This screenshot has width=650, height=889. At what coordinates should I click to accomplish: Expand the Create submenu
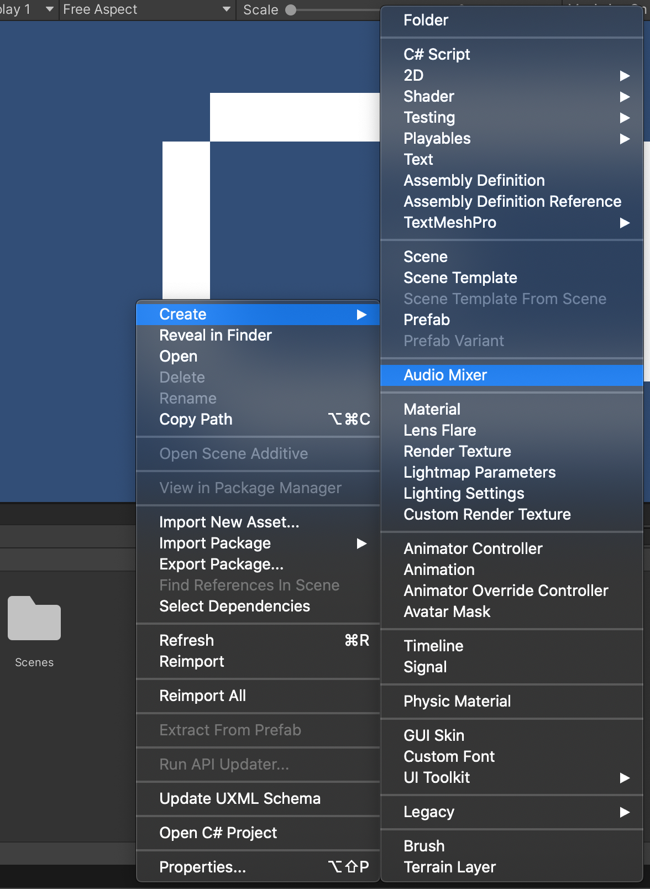pos(258,314)
